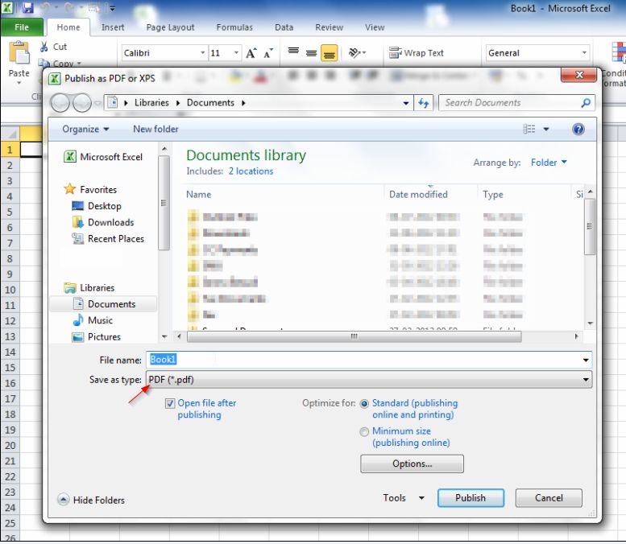The height and width of the screenshot is (544, 626).
Task: Click the Increase Font Size icon
Action: 251,53
